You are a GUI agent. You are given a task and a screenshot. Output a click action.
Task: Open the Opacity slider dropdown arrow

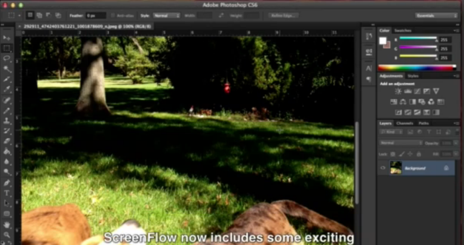[x=456, y=143]
